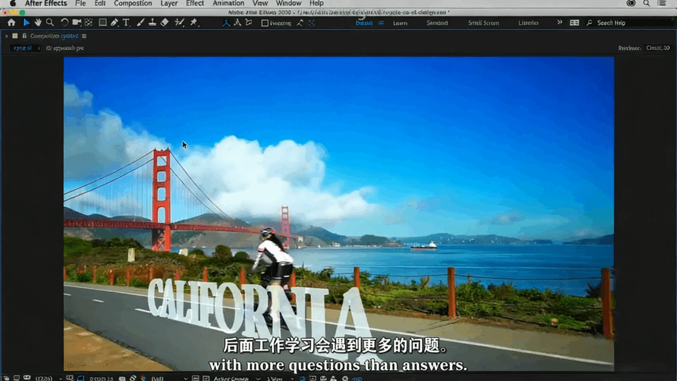
Task: Switch to the Small Screen workspace
Action: 484,23
